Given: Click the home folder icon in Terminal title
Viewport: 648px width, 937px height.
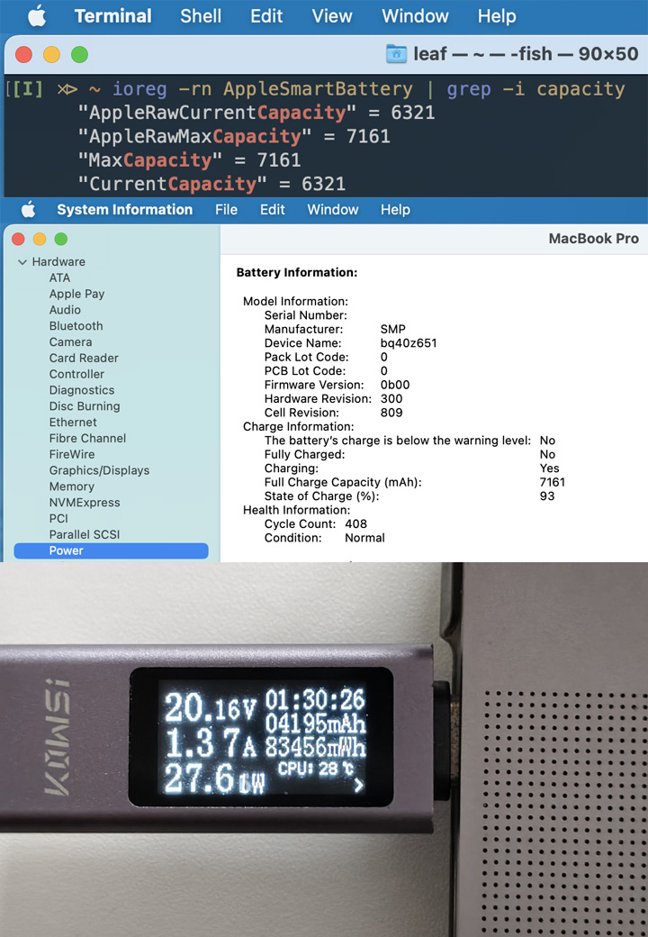Looking at the screenshot, I should 396,54.
